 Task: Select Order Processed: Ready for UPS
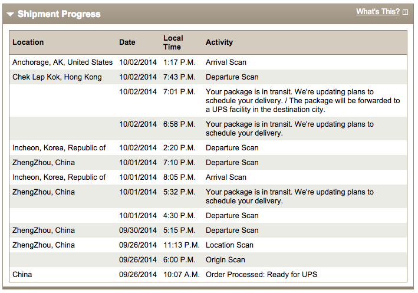261,274
